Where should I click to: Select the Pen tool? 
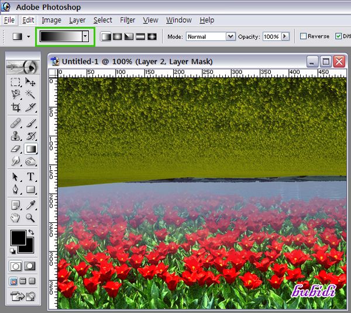click(15, 190)
